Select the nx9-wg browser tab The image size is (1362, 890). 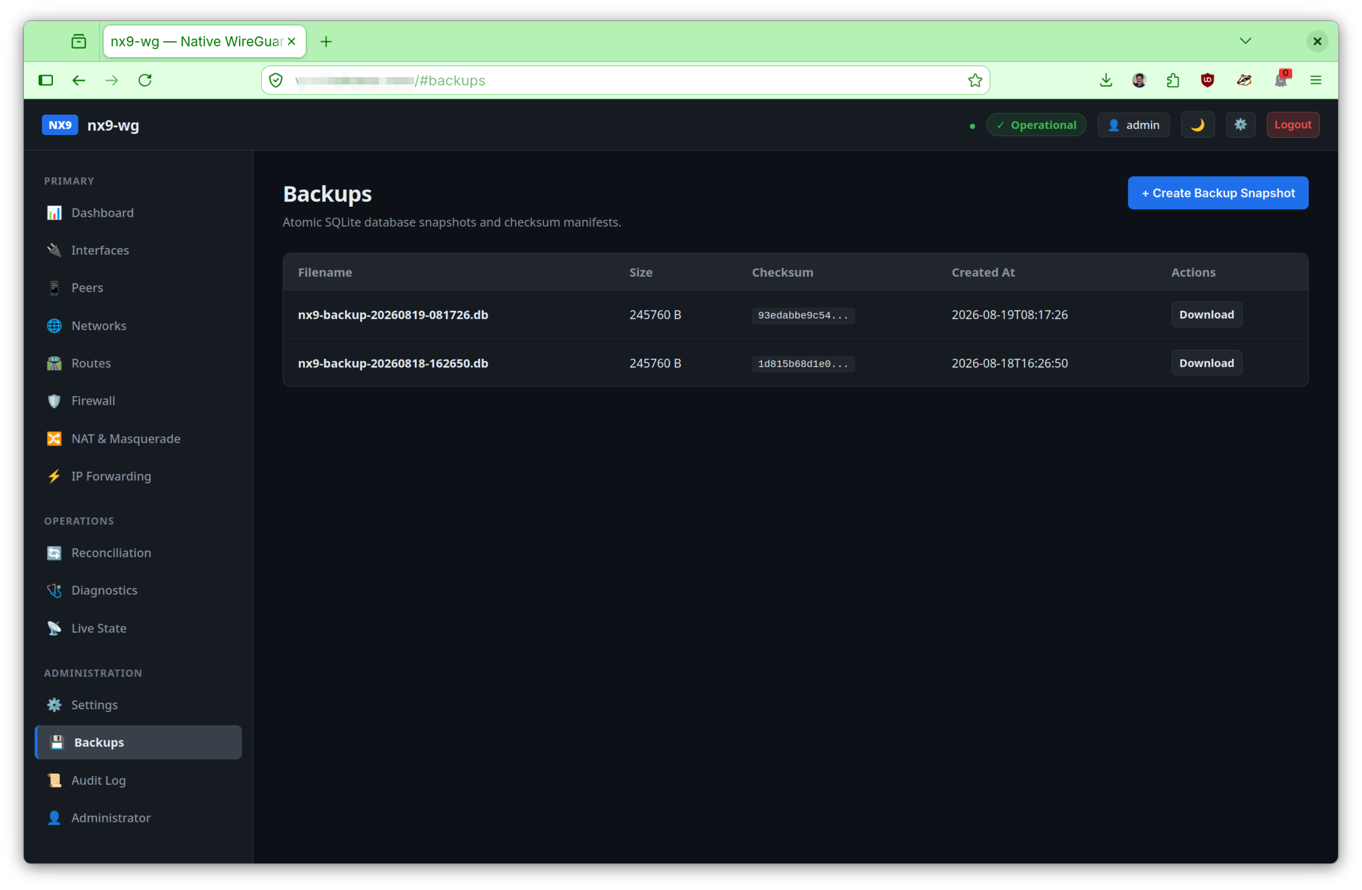[x=204, y=41]
